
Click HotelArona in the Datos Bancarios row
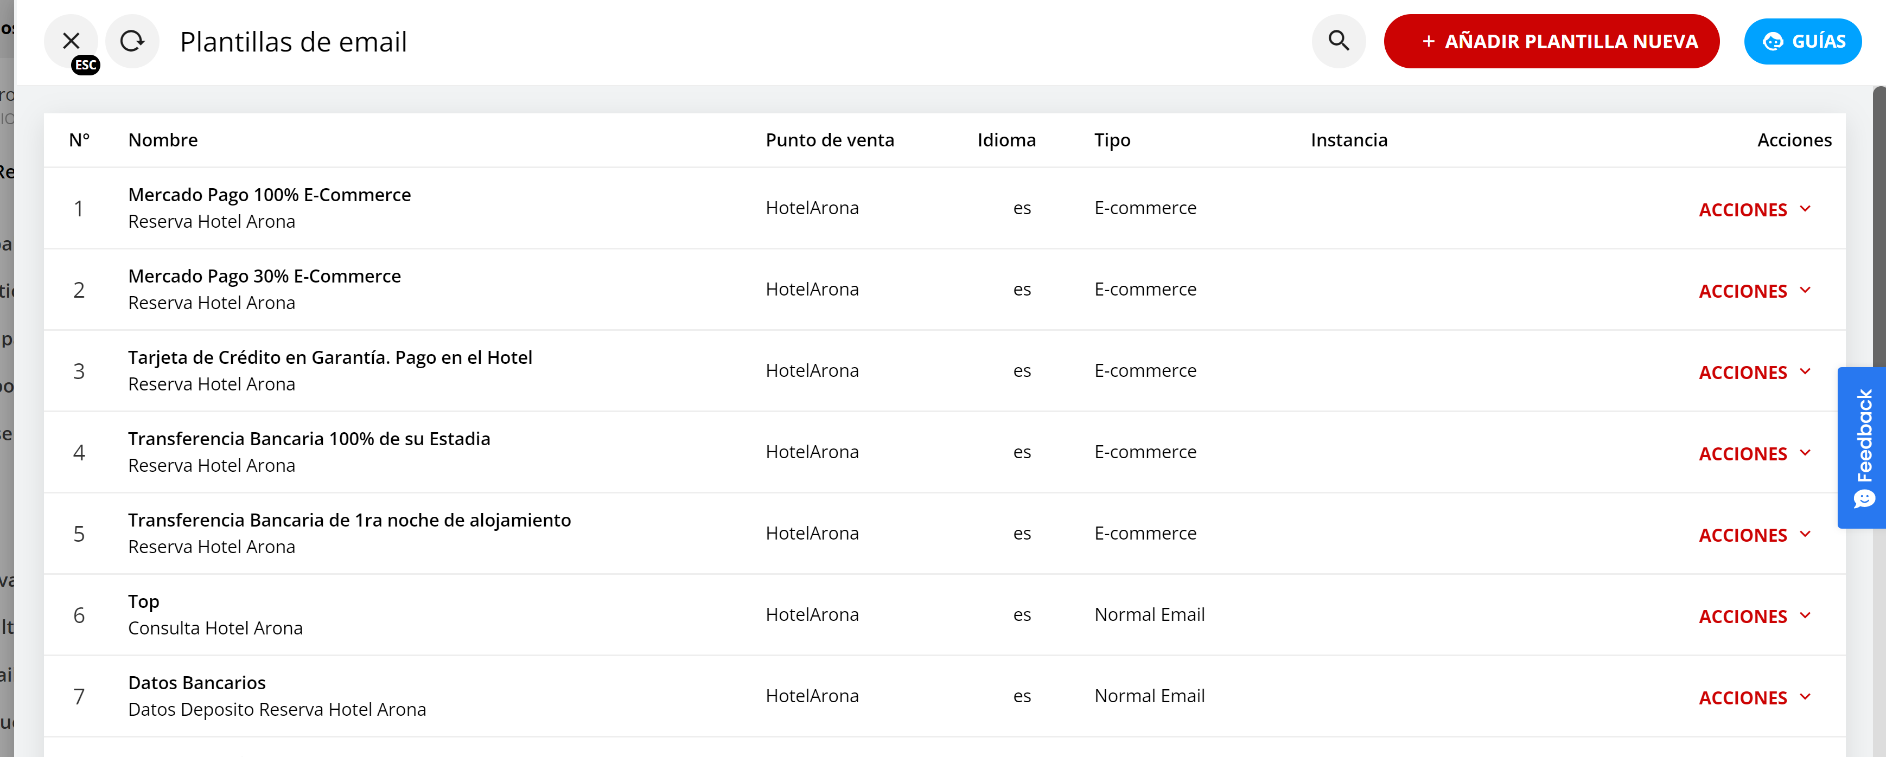[812, 696]
